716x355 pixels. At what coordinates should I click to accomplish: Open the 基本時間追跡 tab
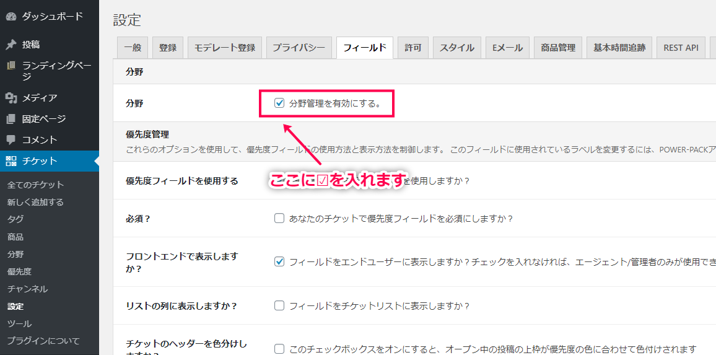[x=619, y=48]
